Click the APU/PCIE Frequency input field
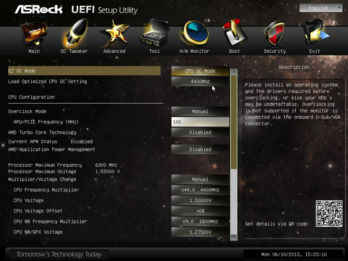The width and height of the screenshot is (348, 261). click(x=200, y=122)
